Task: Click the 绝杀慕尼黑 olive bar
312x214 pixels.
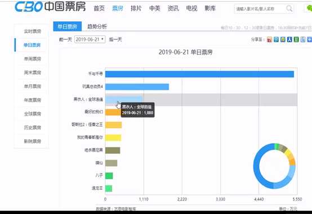Action: 113,151
